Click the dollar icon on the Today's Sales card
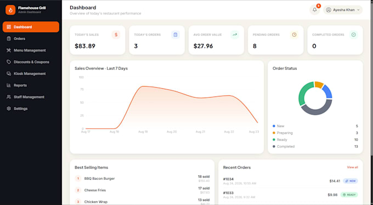 [x=116, y=35]
